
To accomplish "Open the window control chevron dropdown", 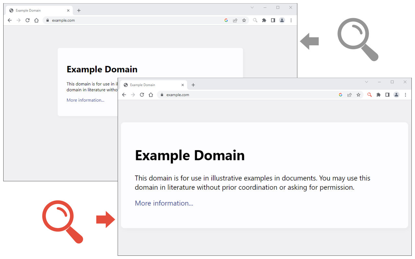I will [x=366, y=82].
